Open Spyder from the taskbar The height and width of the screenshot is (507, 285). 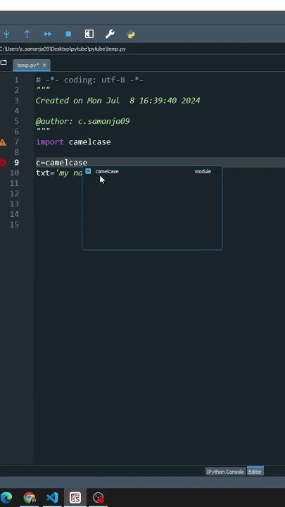75,497
